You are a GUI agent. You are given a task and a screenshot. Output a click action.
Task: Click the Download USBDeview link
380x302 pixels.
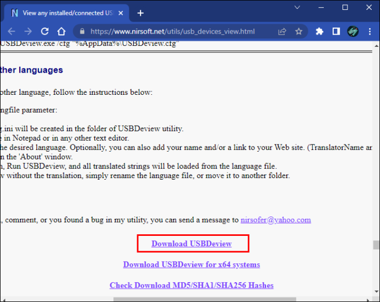(192, 244)
